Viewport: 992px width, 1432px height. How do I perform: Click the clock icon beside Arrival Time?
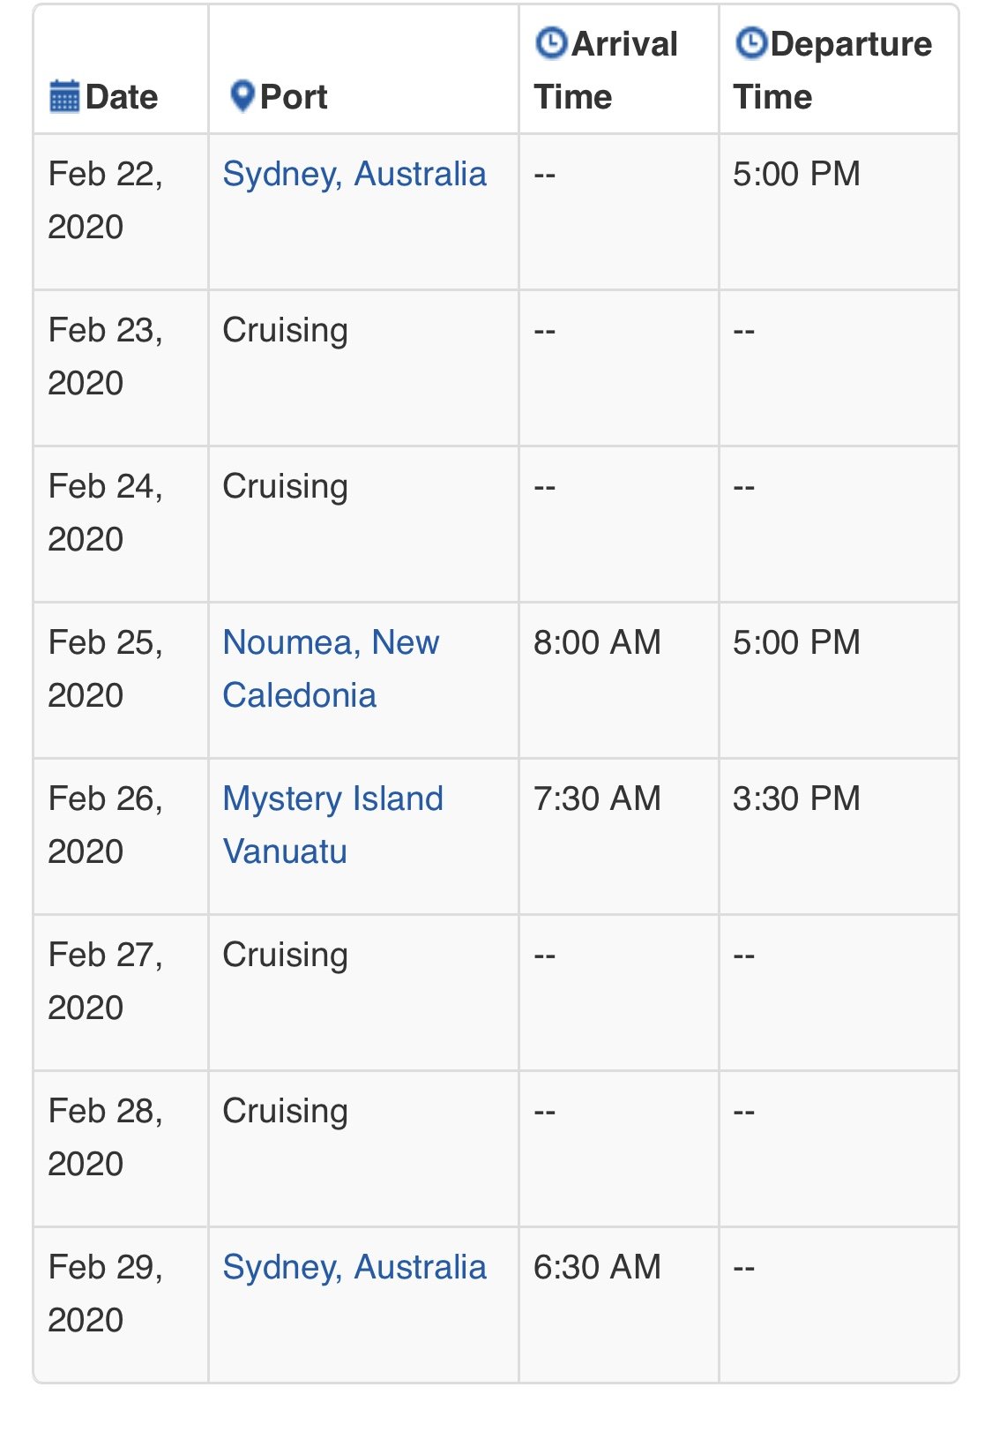click(x=551, y=42)
